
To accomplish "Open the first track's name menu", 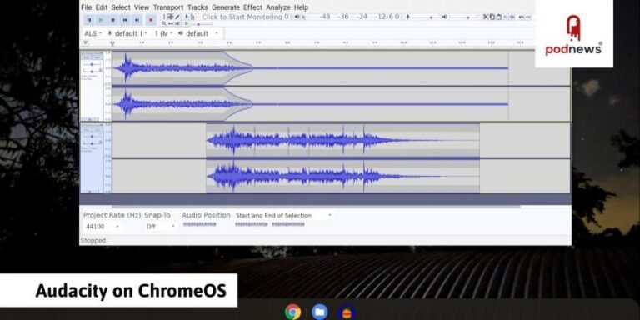I will click(x=94, y=53).
